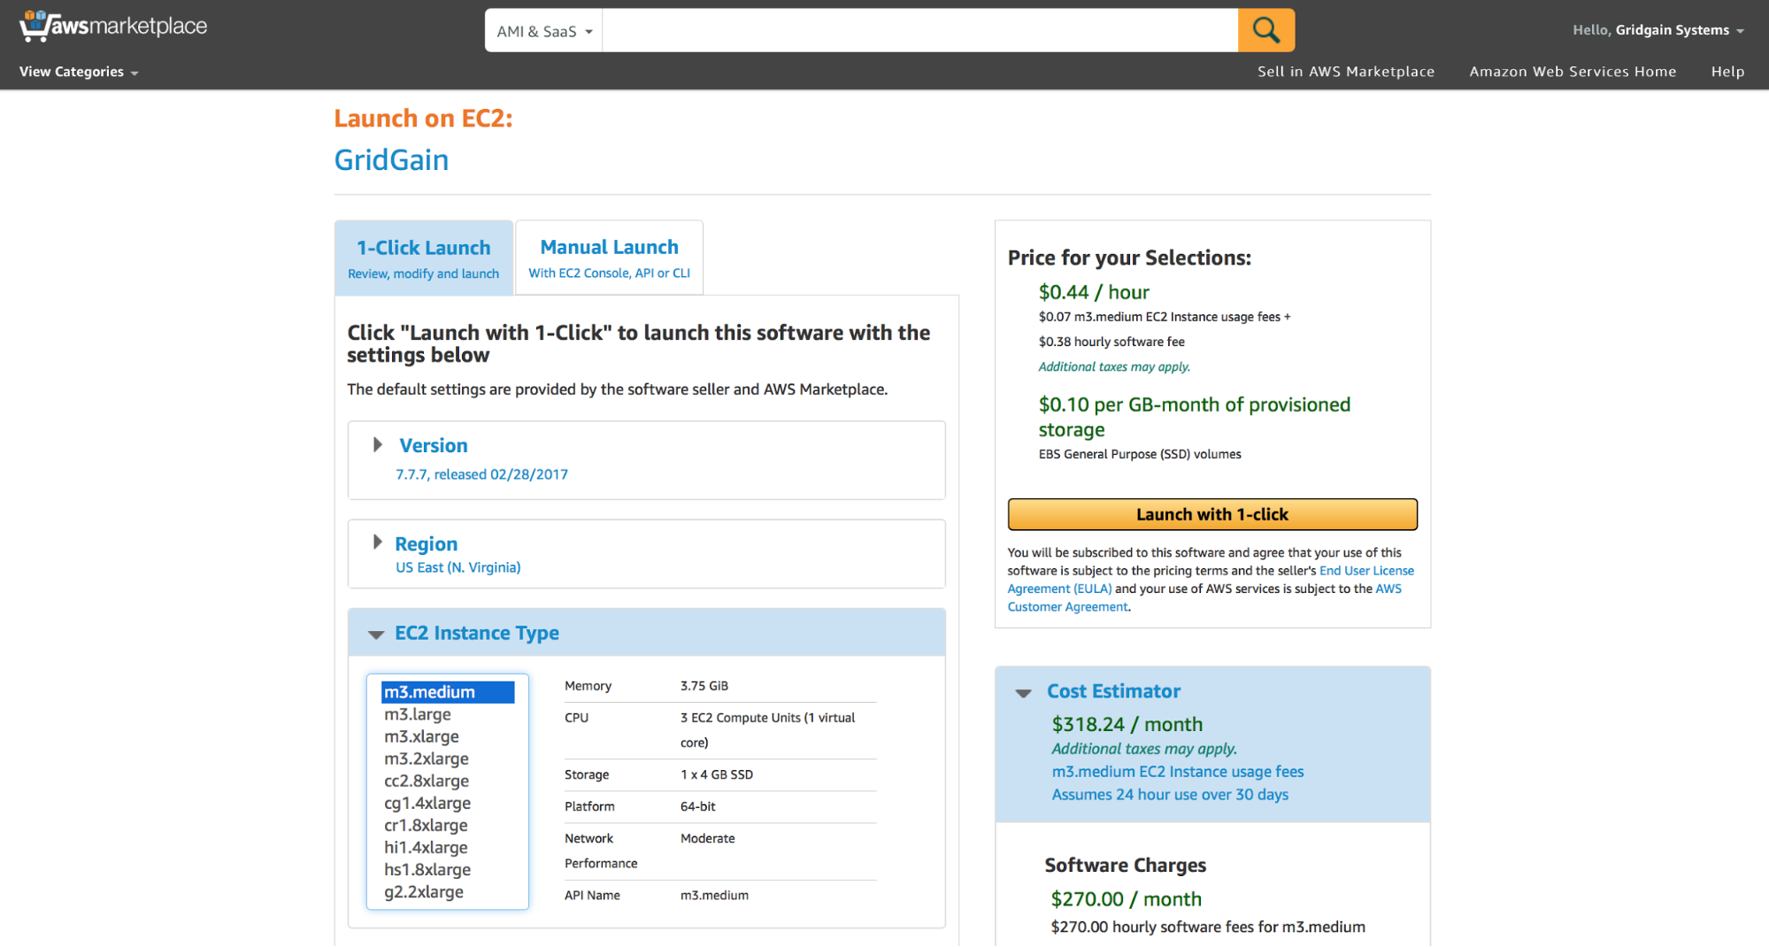Expand the Version section arrow
1769x947 pixels.
click(378, 444)
